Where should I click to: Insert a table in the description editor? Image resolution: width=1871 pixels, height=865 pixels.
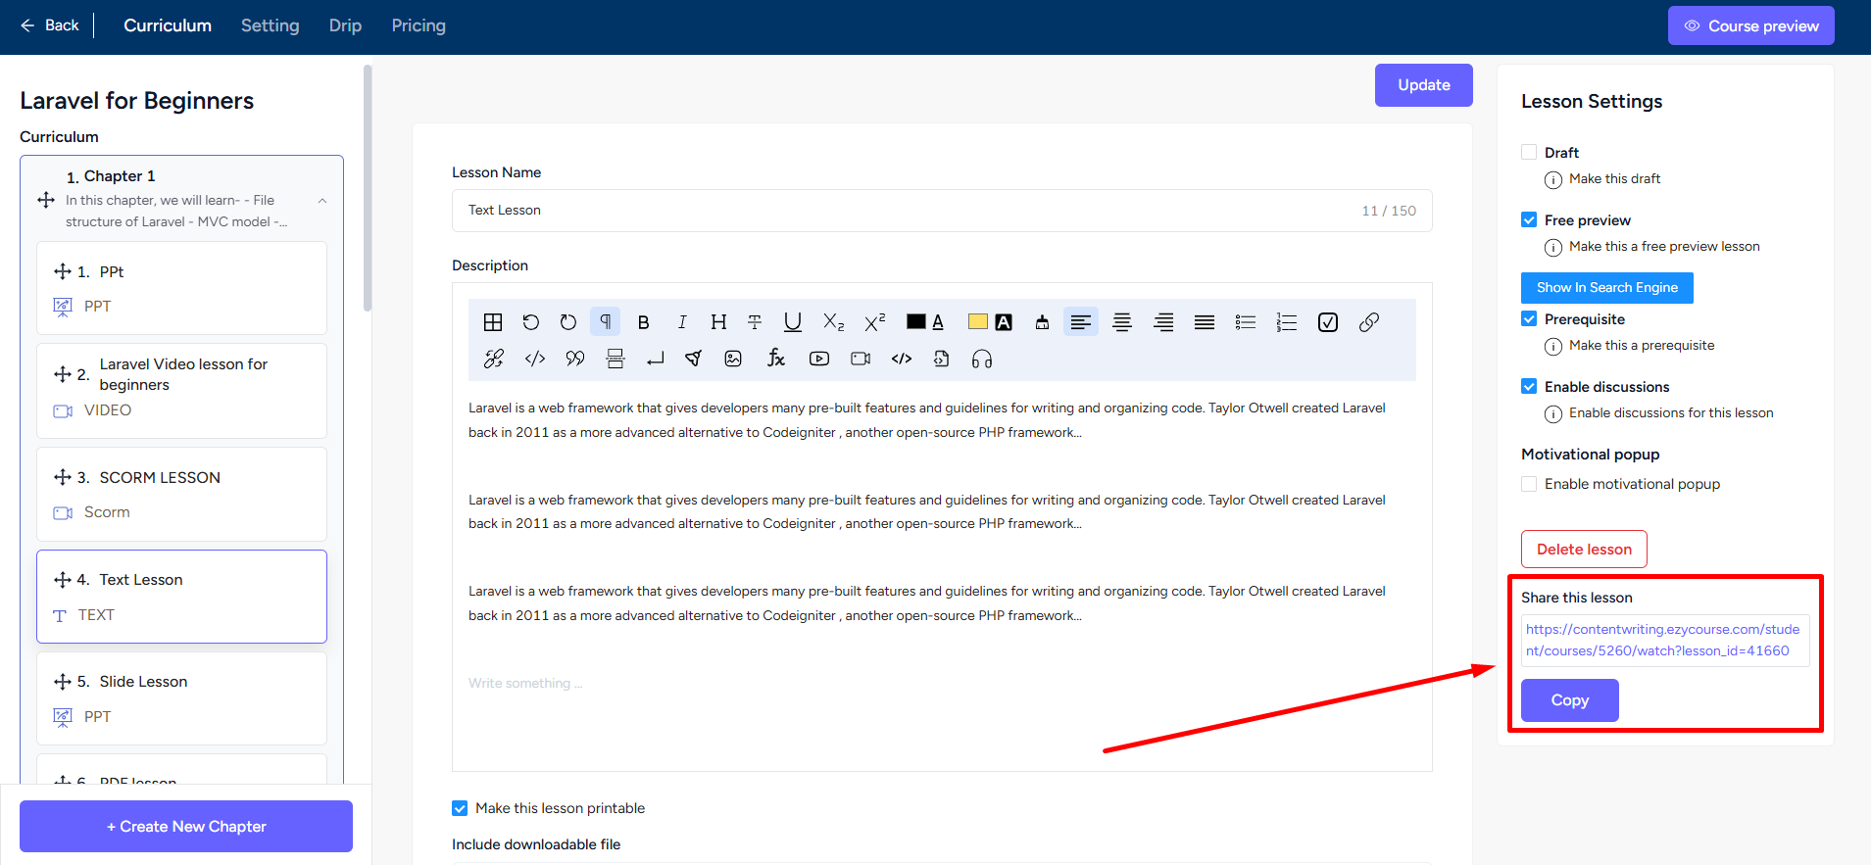pyautogui.click(x=493, y=322)
